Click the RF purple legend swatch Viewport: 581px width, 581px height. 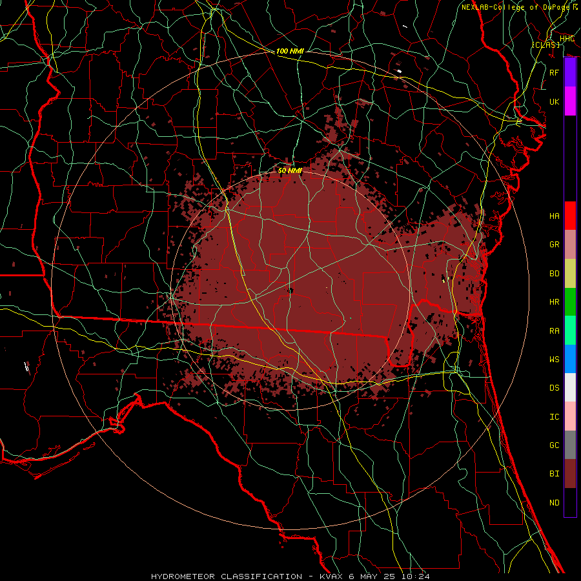coord(570,72)
